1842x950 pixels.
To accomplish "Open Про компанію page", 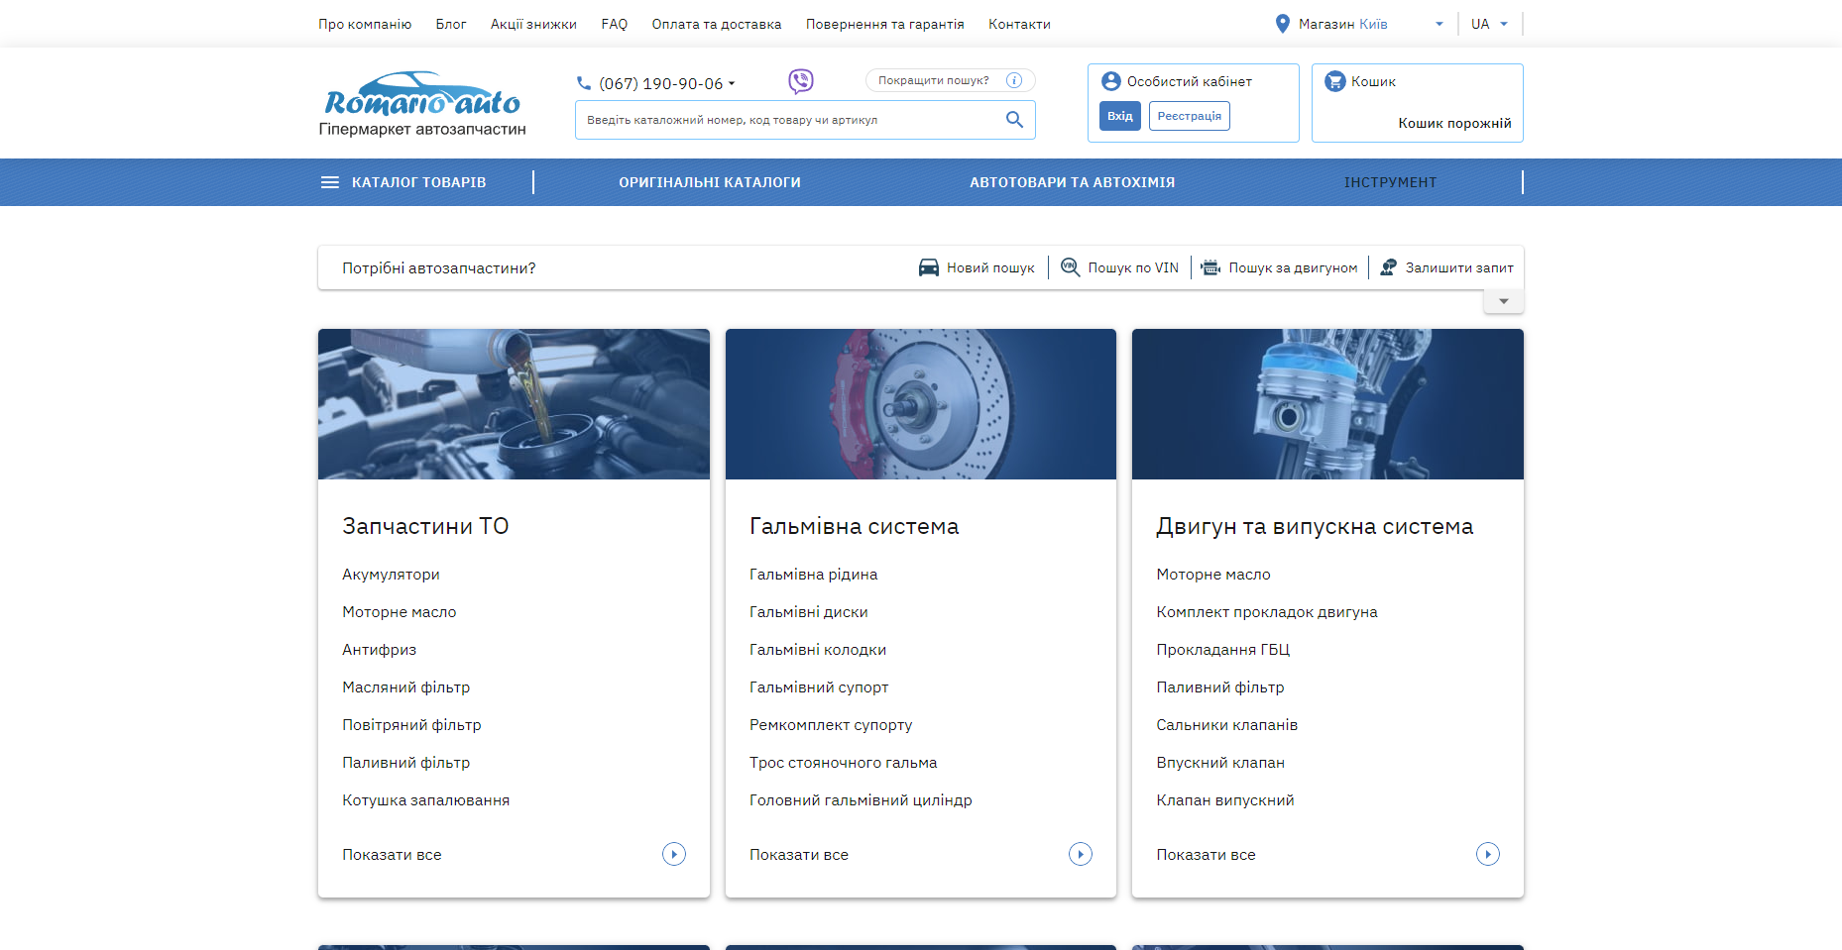I will pyautogui.click(x=365, y=24).
